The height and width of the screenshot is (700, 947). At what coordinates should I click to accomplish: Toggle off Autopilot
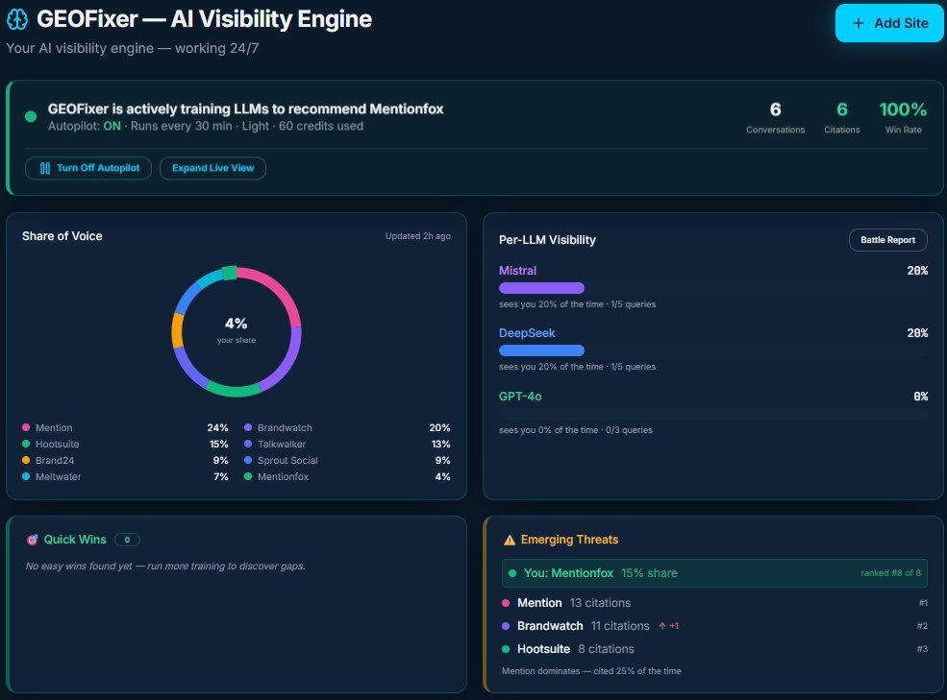tap(87, 168)
